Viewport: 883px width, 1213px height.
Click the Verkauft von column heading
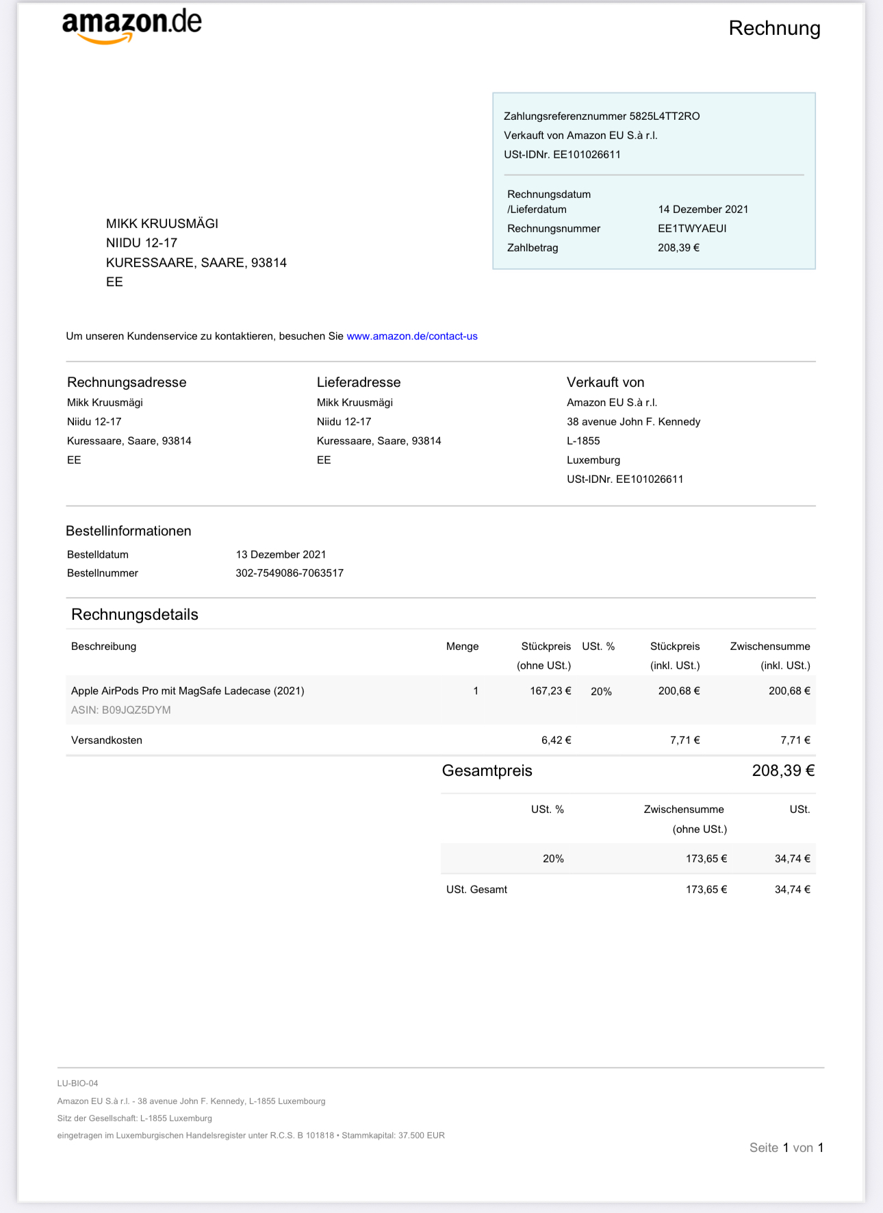[605, 382]
